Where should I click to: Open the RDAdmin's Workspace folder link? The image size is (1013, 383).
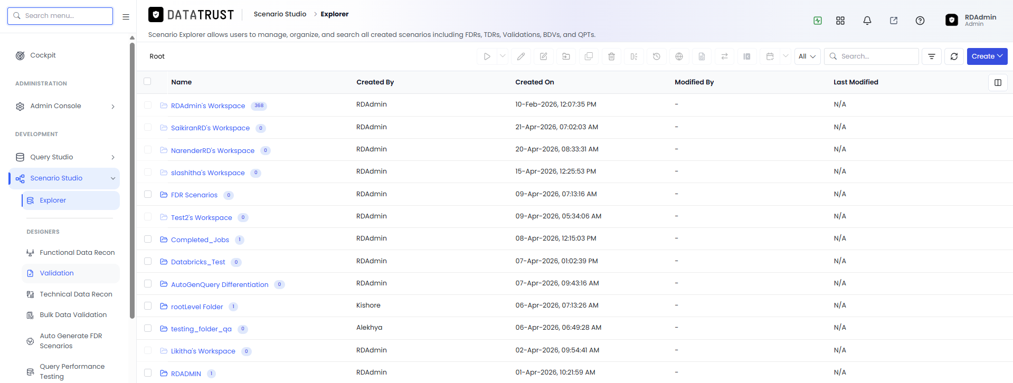pos(208,106)
